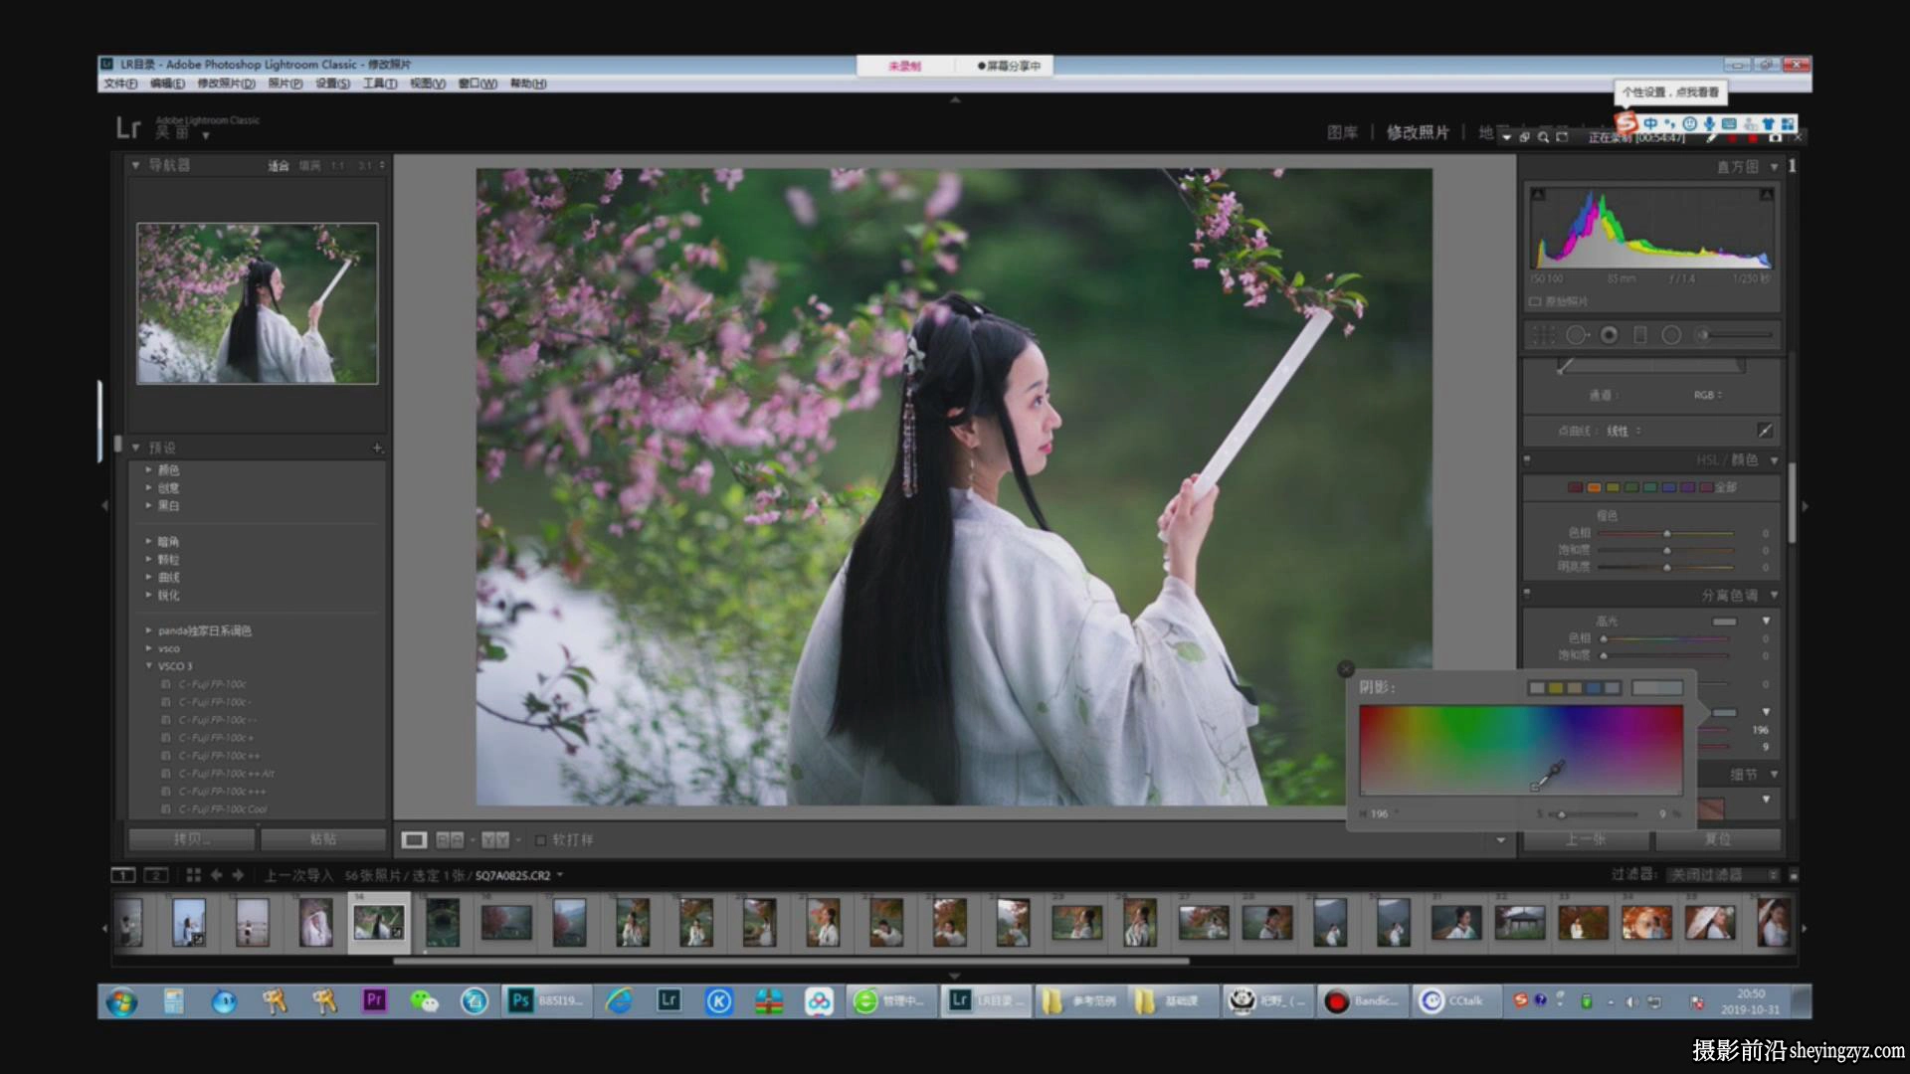Enable soft proofing checkbox
1910x1074 pixels.
(541, 840)
